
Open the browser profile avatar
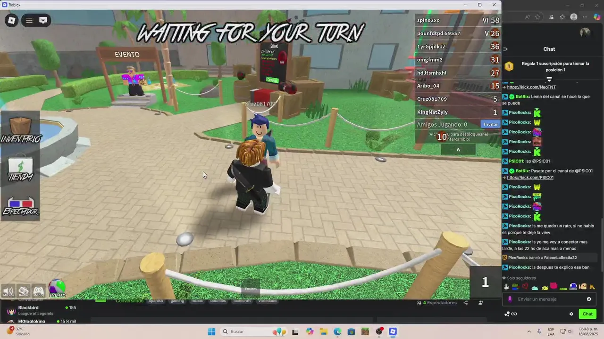tap(574, 17)
